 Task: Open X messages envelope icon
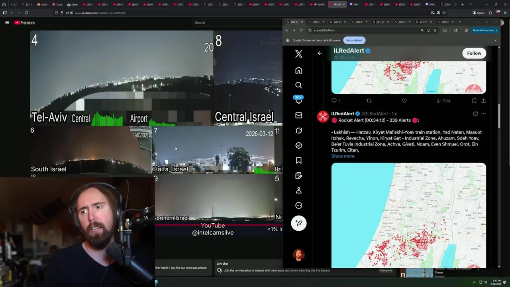[298, 115]
